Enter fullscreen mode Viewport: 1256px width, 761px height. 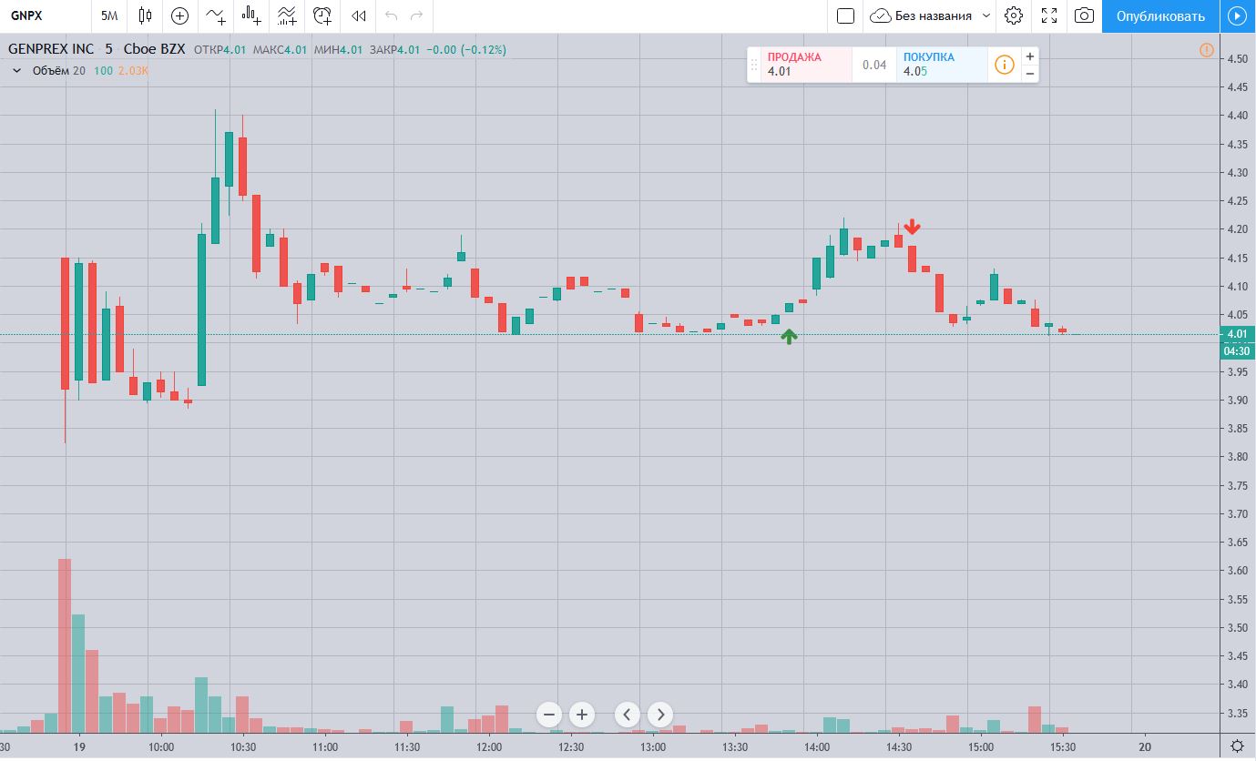(x=1049, y=15)
